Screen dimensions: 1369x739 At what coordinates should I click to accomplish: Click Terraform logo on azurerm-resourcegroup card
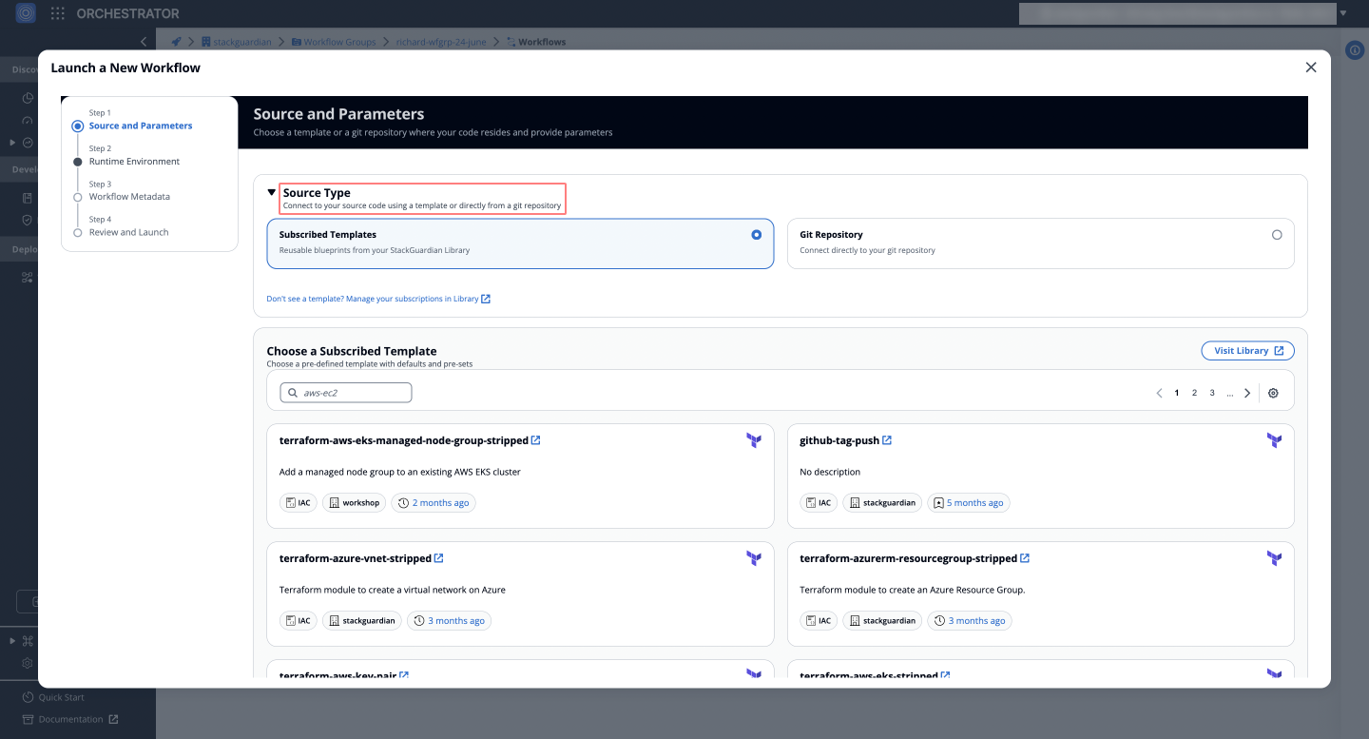(x=1274, y=558)
